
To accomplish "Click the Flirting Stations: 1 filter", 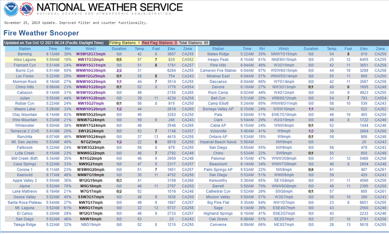I will tap(125, 43).
